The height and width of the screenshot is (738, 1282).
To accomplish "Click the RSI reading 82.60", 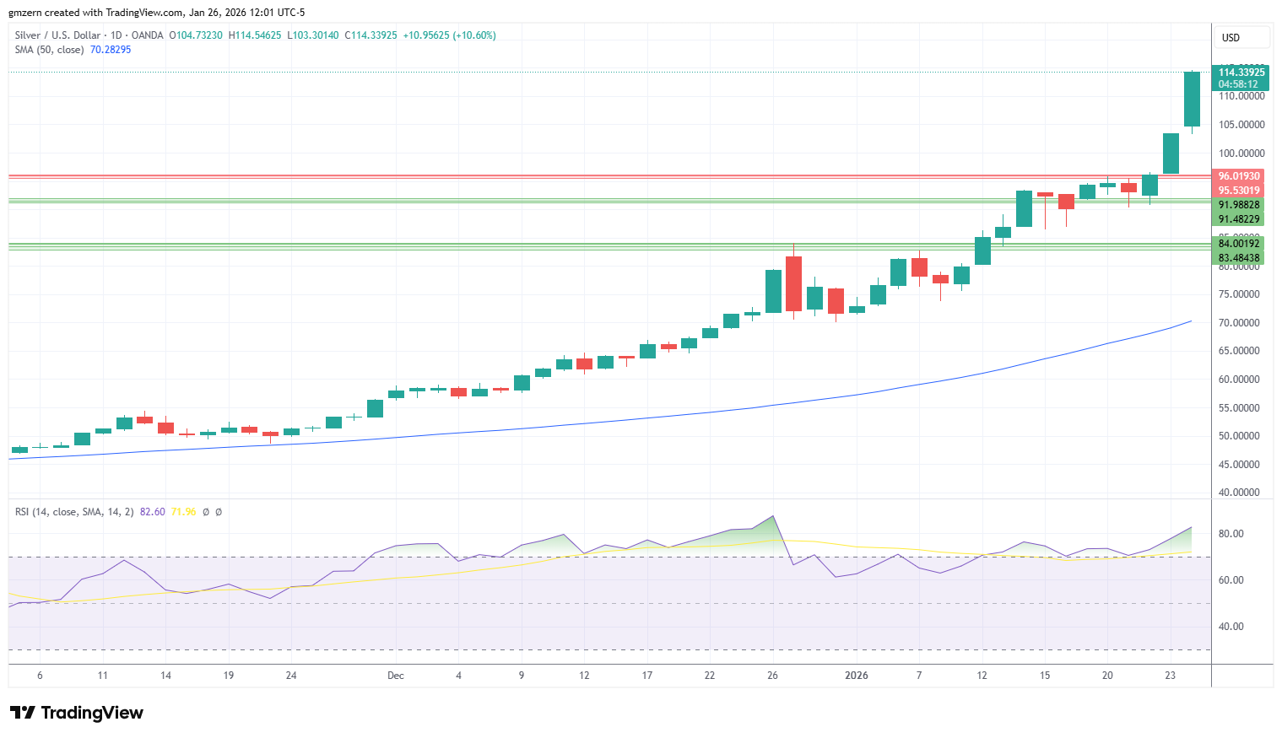I will tap(153, 512).
